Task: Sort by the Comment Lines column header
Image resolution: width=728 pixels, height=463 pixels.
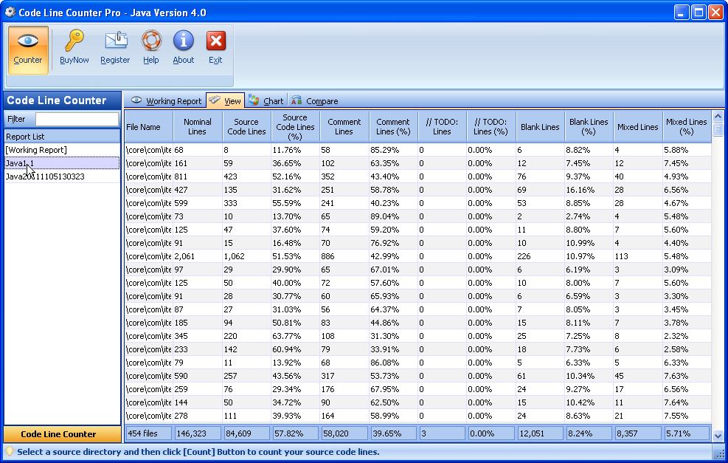Action: pos(344,127)
